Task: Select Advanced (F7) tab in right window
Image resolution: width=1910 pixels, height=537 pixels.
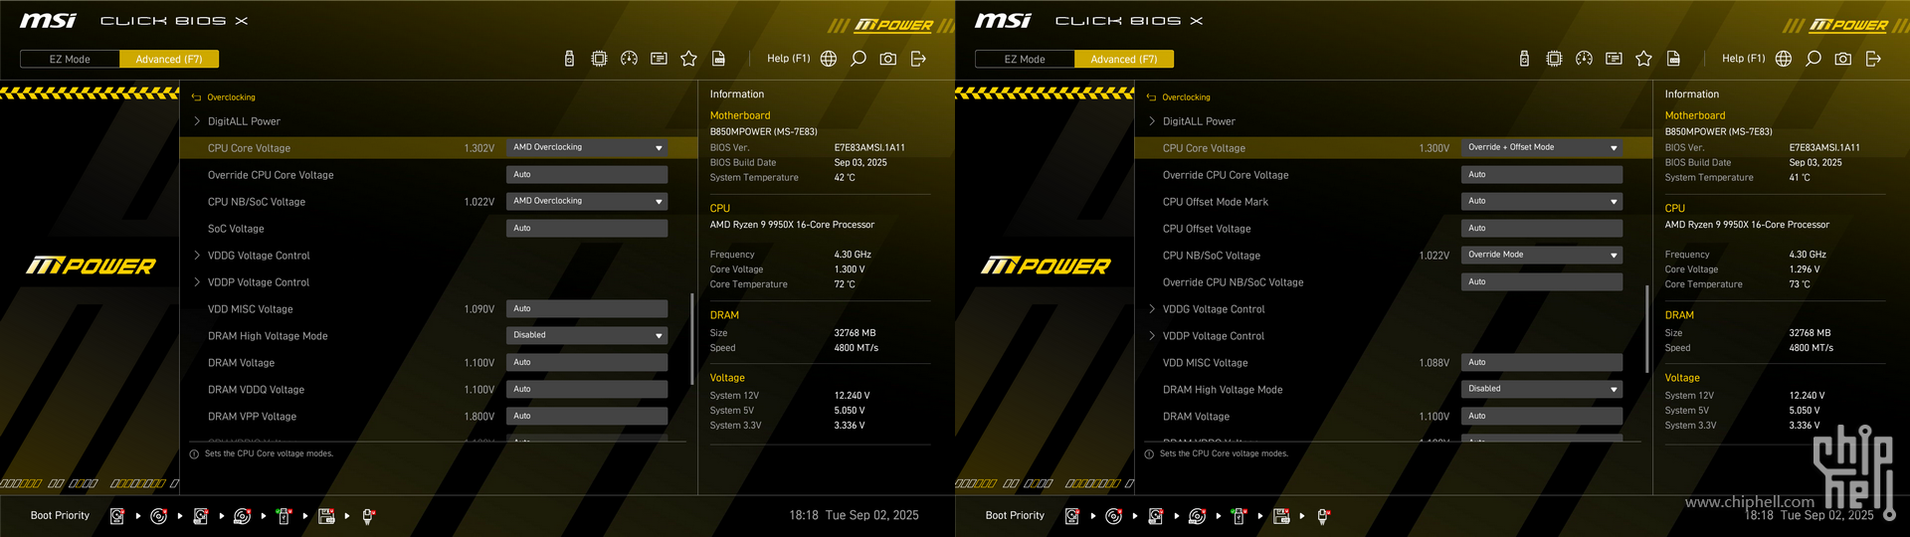Action: coord(1124,60)
